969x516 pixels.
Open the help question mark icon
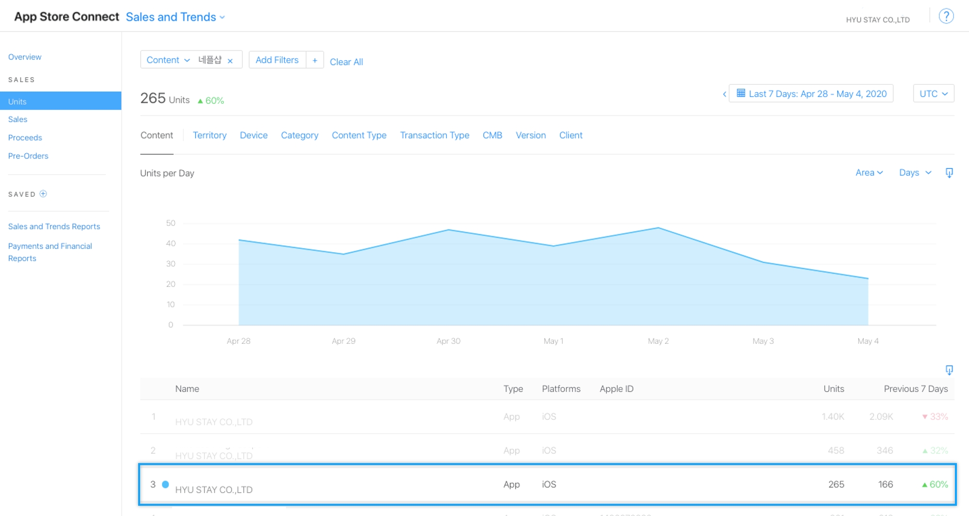946,16
